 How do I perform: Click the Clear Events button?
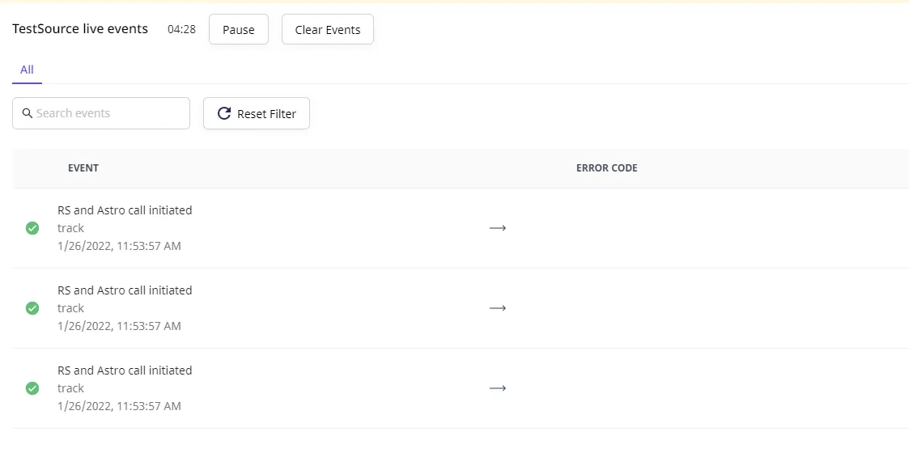coord(328,30)
